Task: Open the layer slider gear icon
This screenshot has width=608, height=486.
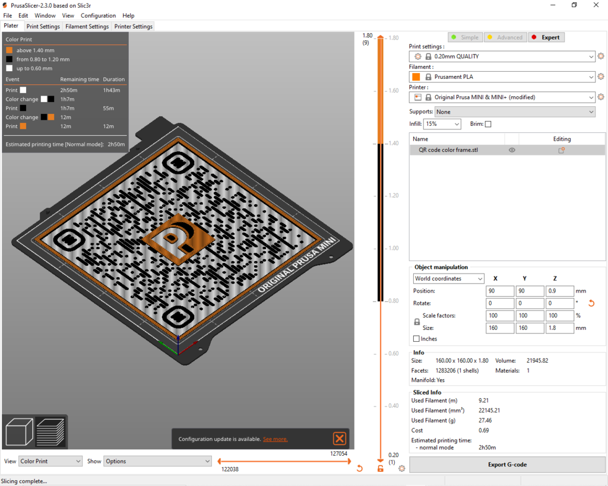Action: 401,468
